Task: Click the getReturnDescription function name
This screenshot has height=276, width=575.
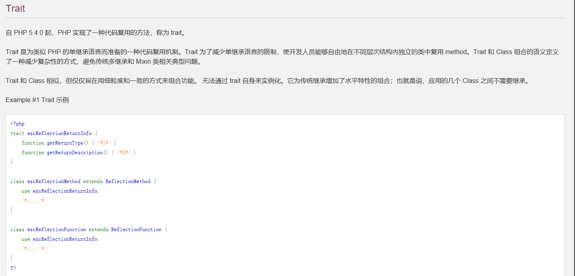Action: pos(75,153)
